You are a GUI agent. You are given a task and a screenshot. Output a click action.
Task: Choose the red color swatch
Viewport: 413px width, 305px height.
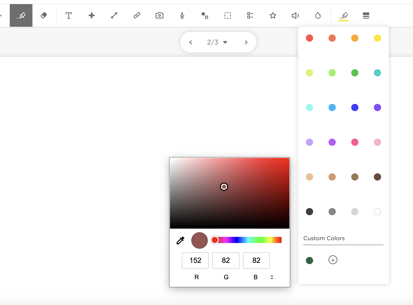309,38
